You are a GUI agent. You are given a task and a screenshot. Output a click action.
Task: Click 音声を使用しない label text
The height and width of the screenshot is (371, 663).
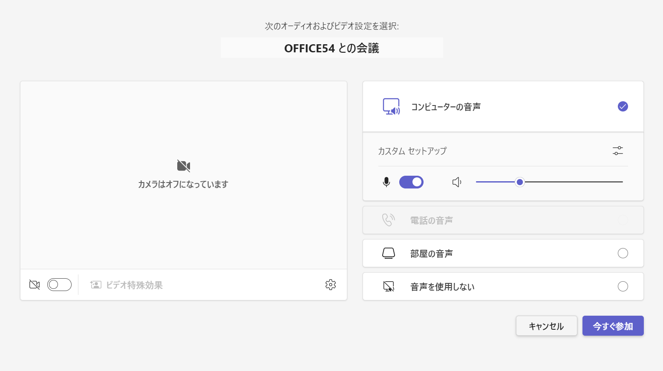442,287
